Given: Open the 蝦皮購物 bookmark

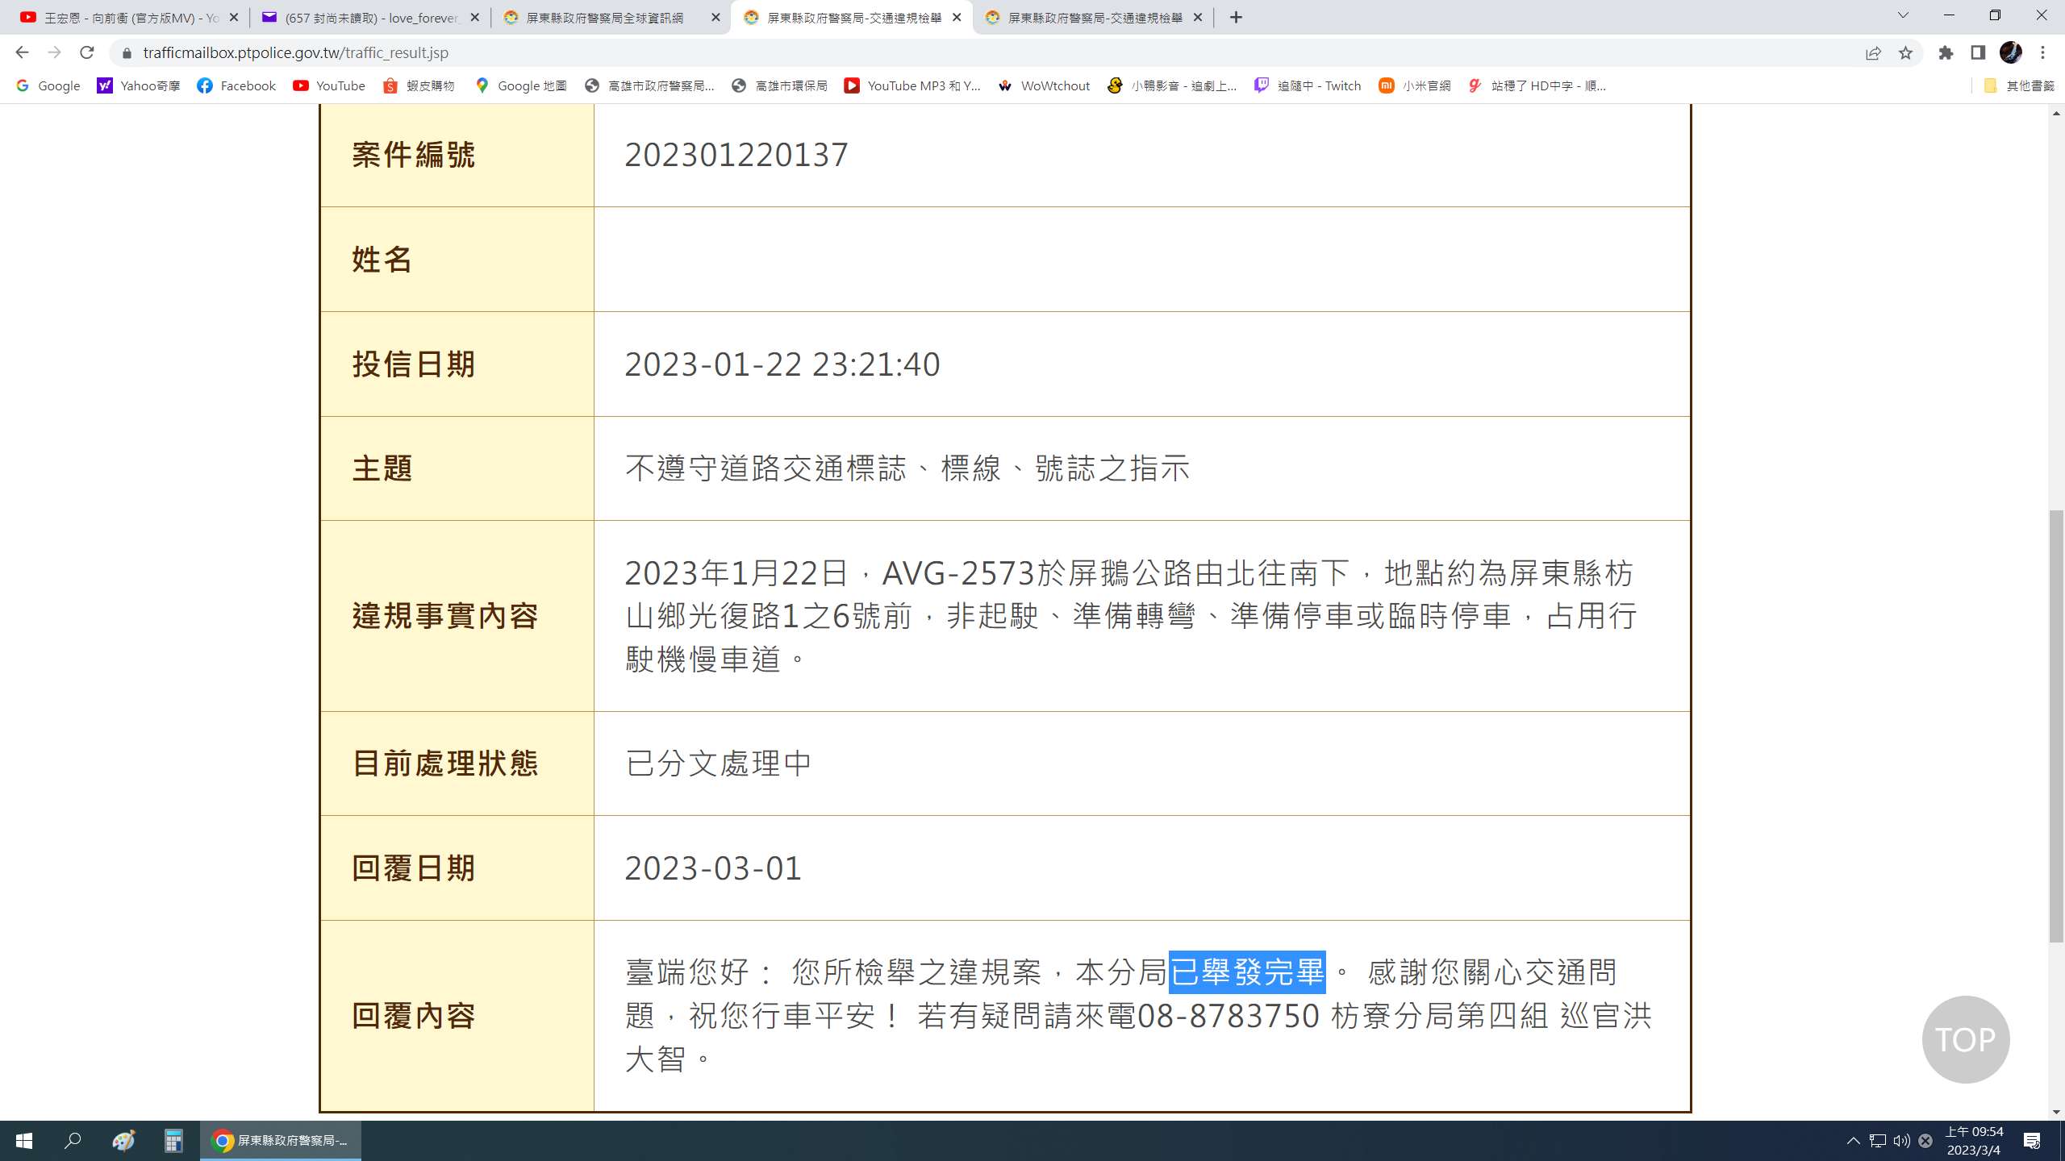Looking at the screenshot, I should (x=419, y=85).
